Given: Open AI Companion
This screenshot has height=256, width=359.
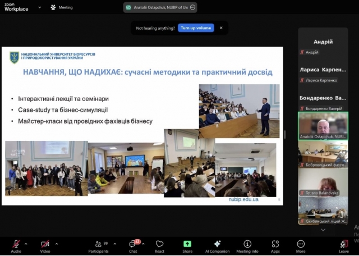Looking at the screenshot, I should coord(217,246).
